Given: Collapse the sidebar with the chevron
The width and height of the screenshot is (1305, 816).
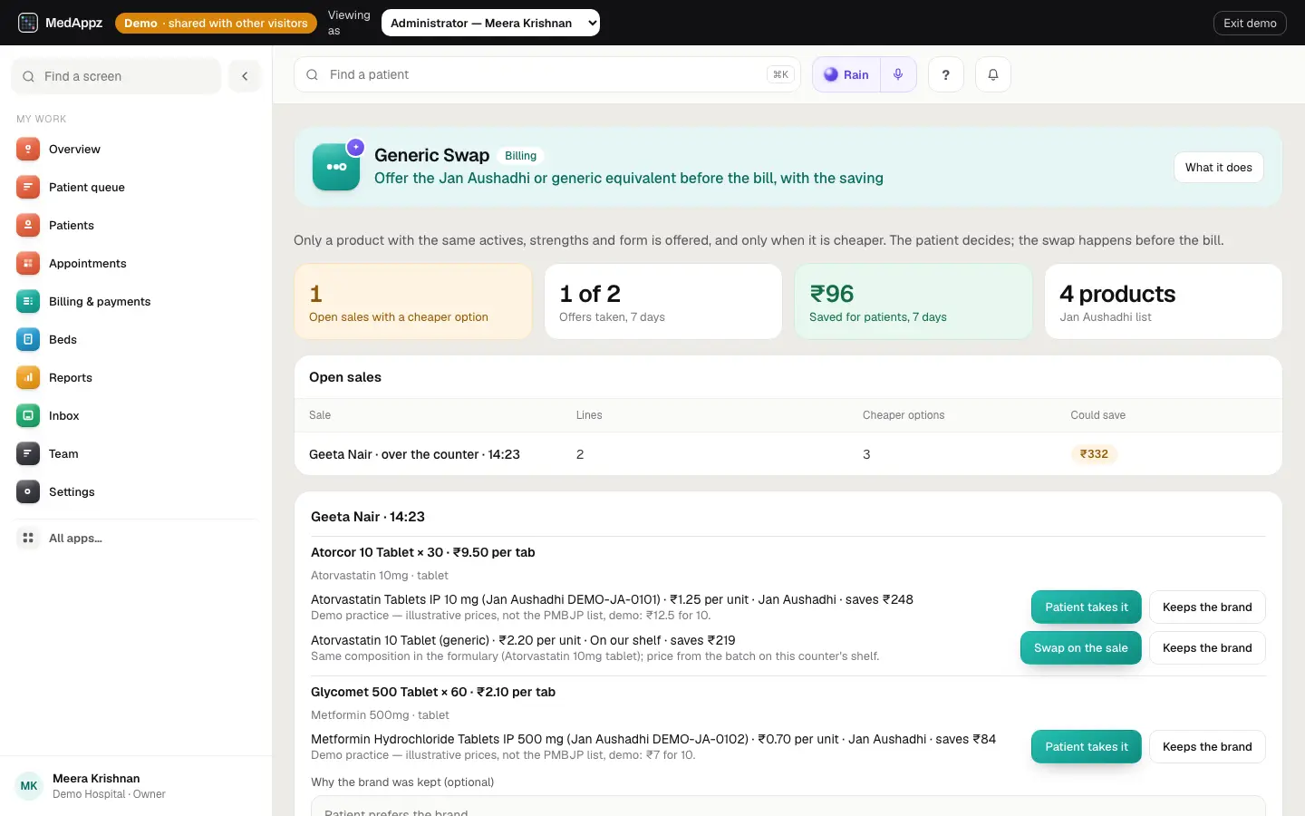Looking at the screenshot, I should tap(245, 76).
